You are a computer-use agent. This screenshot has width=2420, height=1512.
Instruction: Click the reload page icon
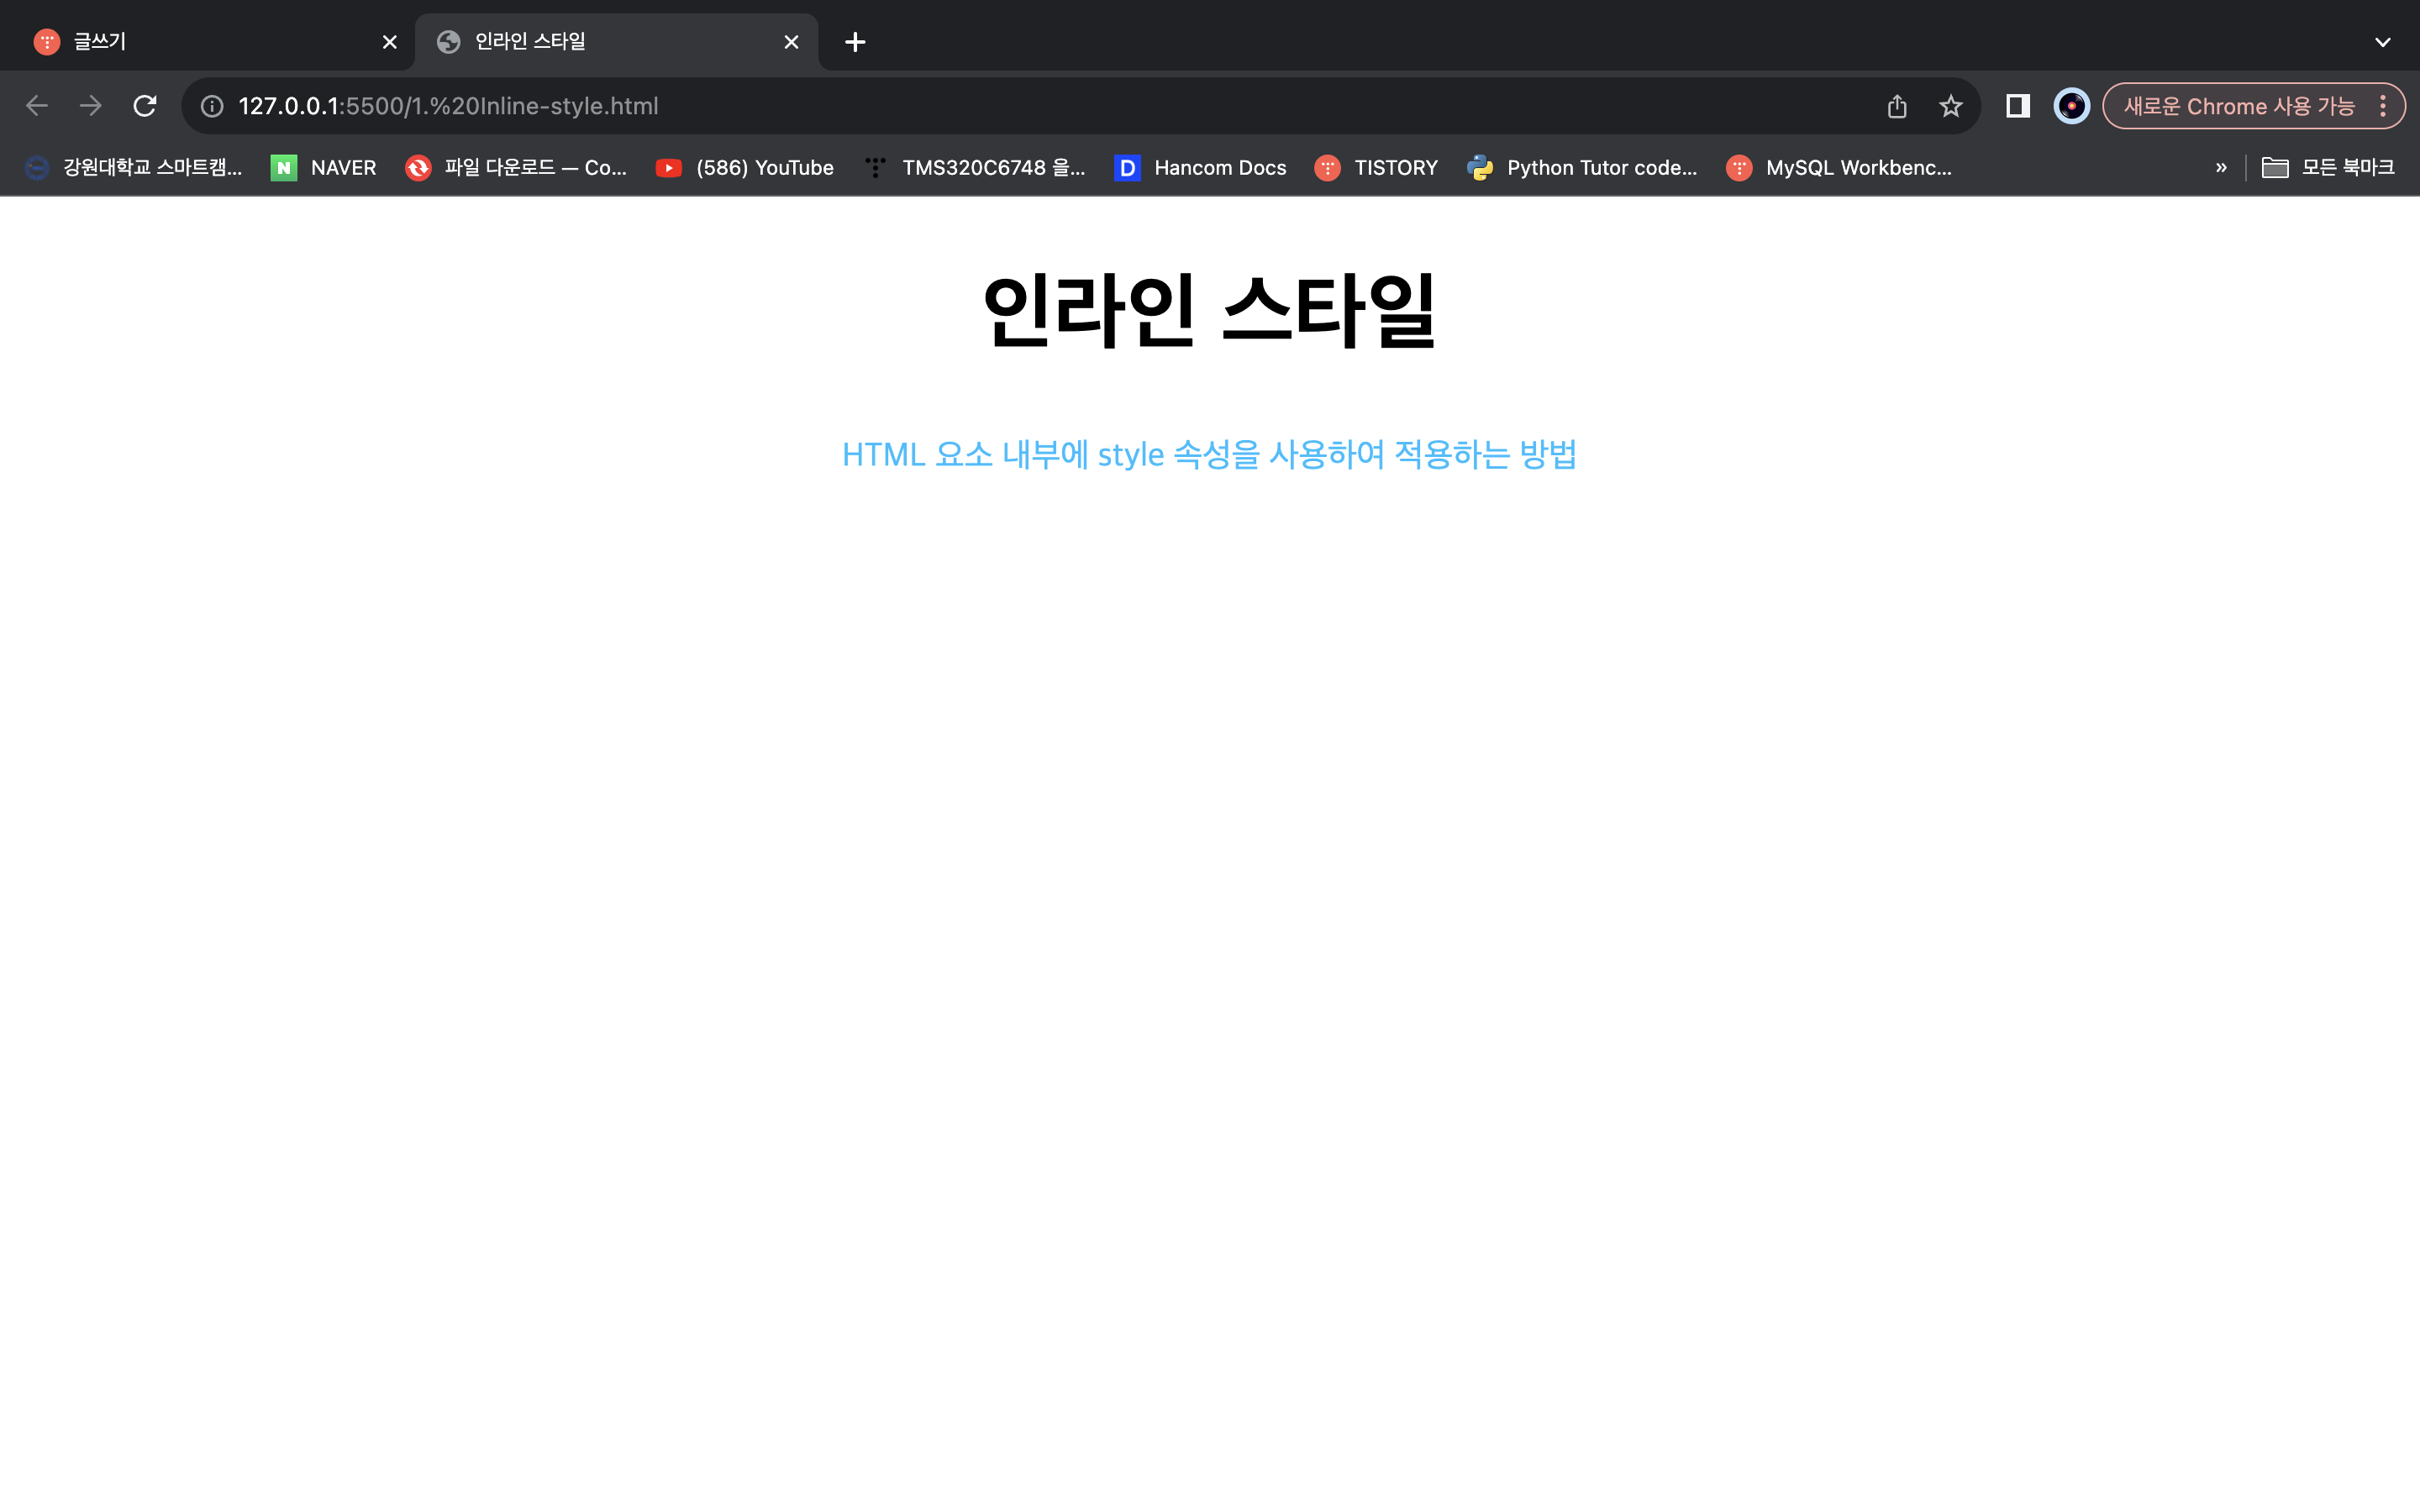tap(145, 106)
